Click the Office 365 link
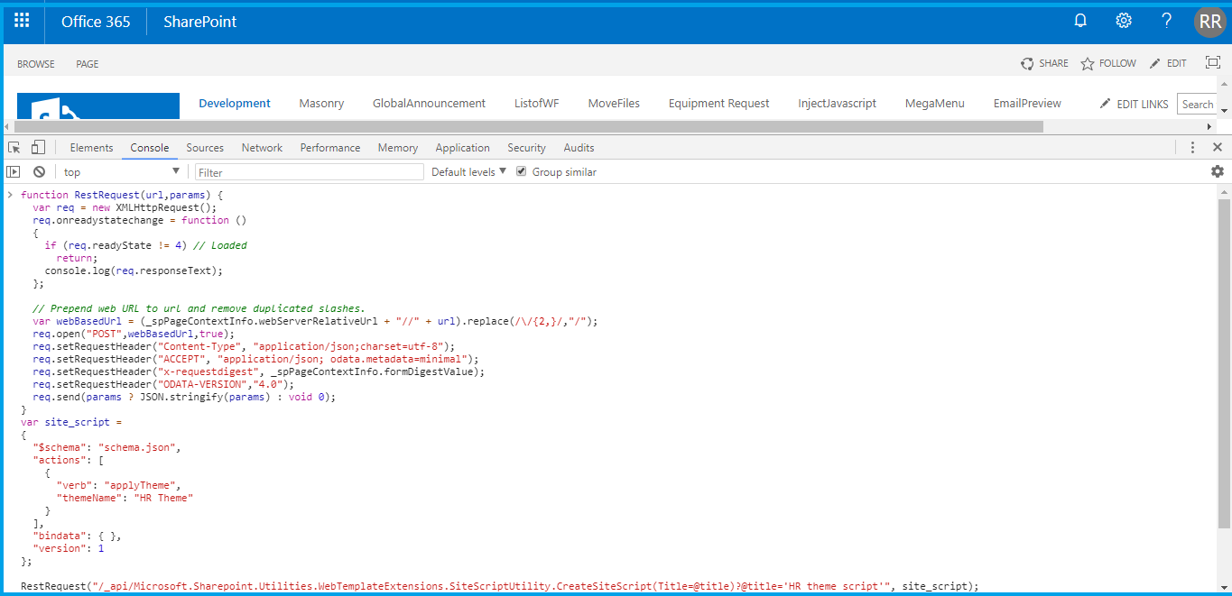This screenshot has width=1232, height=596. click(96, 22)
